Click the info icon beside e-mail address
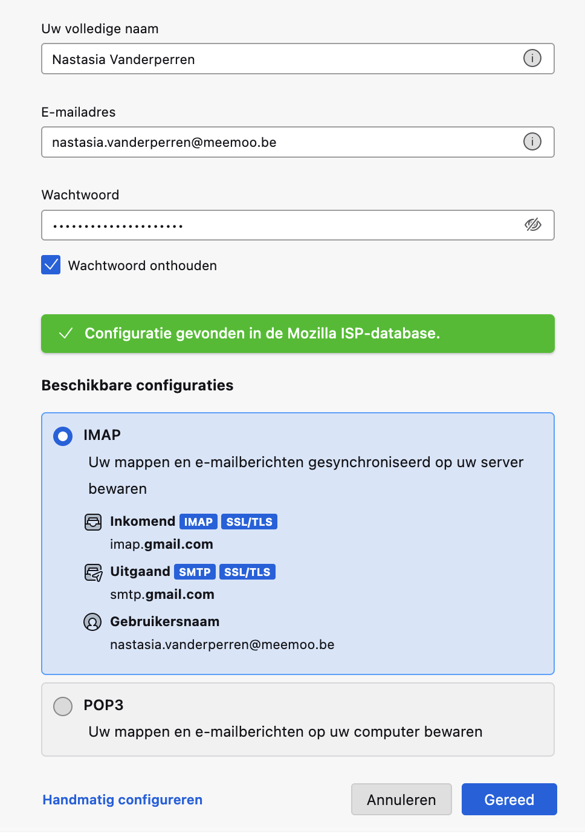 tap(532, 142)
